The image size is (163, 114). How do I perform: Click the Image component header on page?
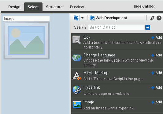pyautogui.click(x=26, y=19)
